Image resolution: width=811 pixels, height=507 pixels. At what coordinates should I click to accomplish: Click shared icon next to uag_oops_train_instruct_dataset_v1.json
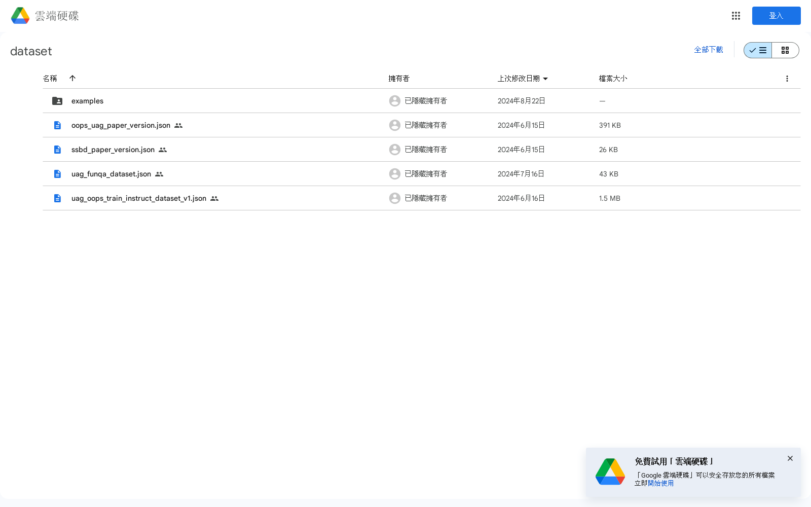point(214,198)
